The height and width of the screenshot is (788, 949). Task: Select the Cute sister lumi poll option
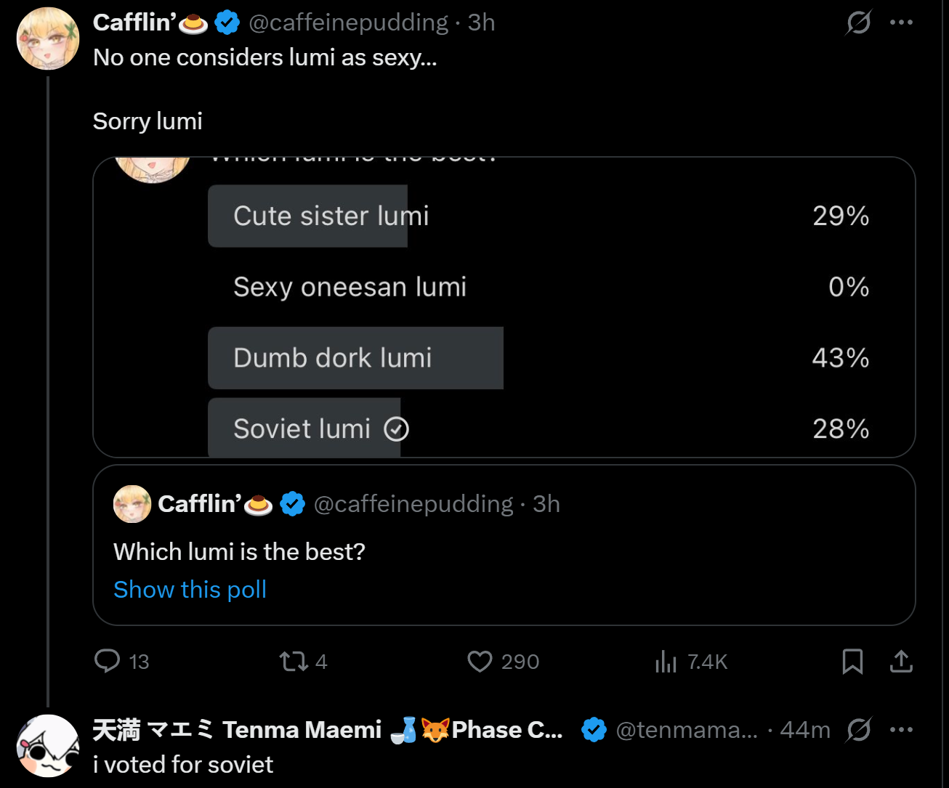[331, 216]
